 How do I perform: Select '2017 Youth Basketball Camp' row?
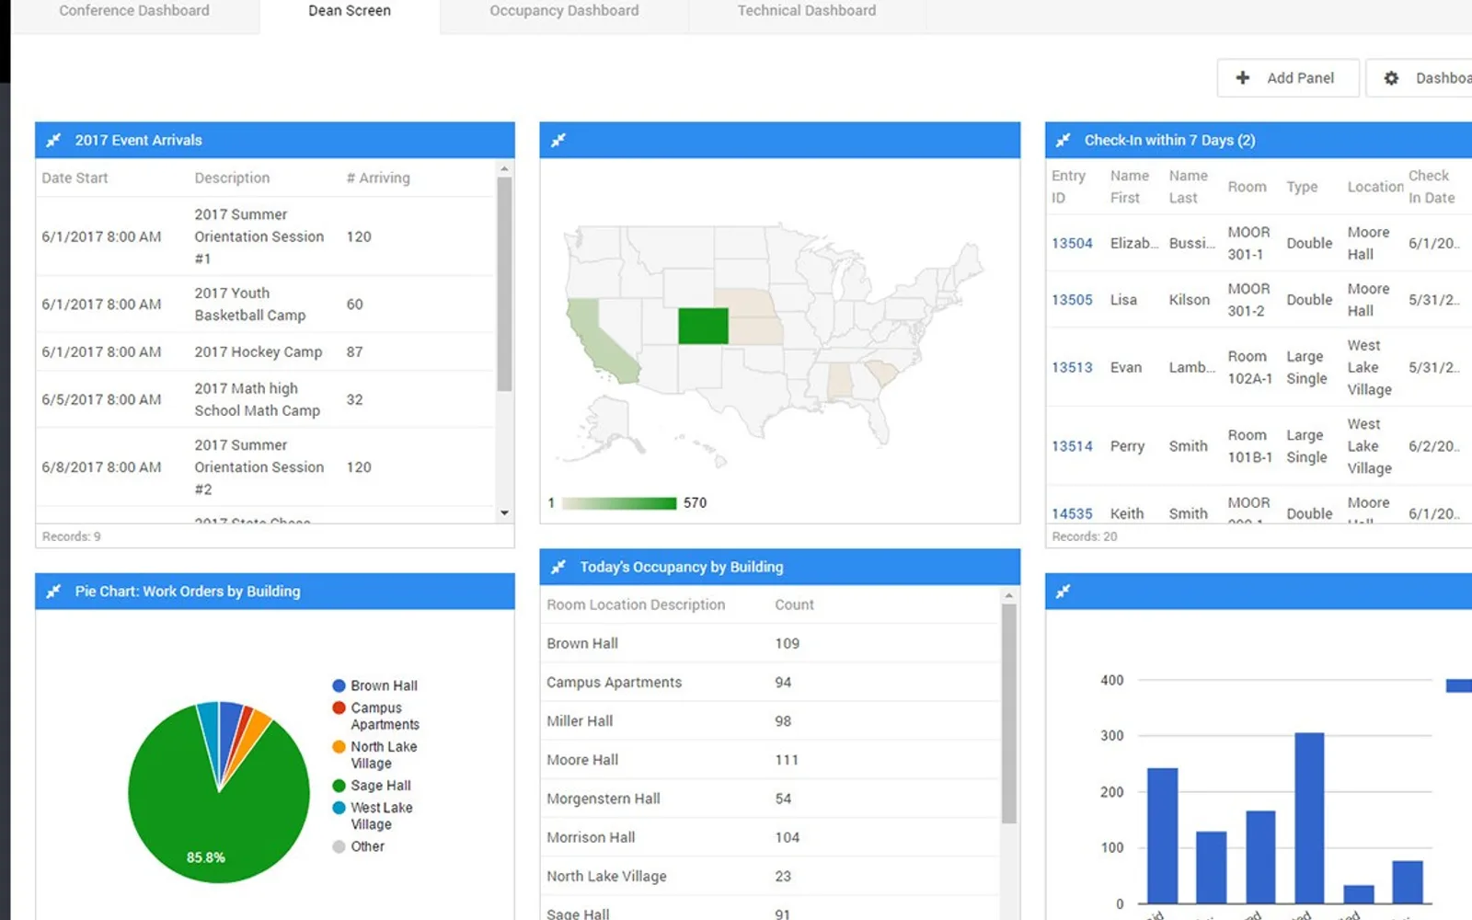pos(265,305)
